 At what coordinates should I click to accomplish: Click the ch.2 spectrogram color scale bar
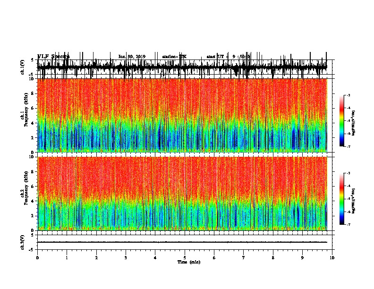342,199
